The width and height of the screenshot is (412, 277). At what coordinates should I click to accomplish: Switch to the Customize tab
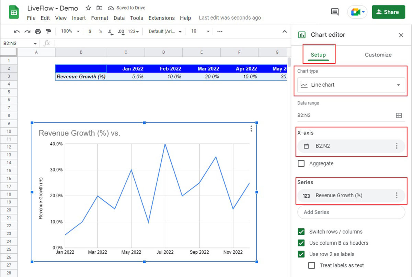(378, 55)
